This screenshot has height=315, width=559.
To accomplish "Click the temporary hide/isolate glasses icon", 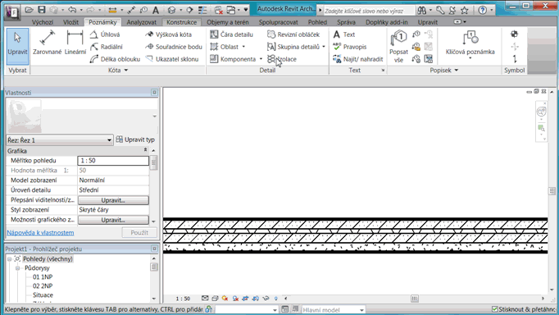I will 266,299.
